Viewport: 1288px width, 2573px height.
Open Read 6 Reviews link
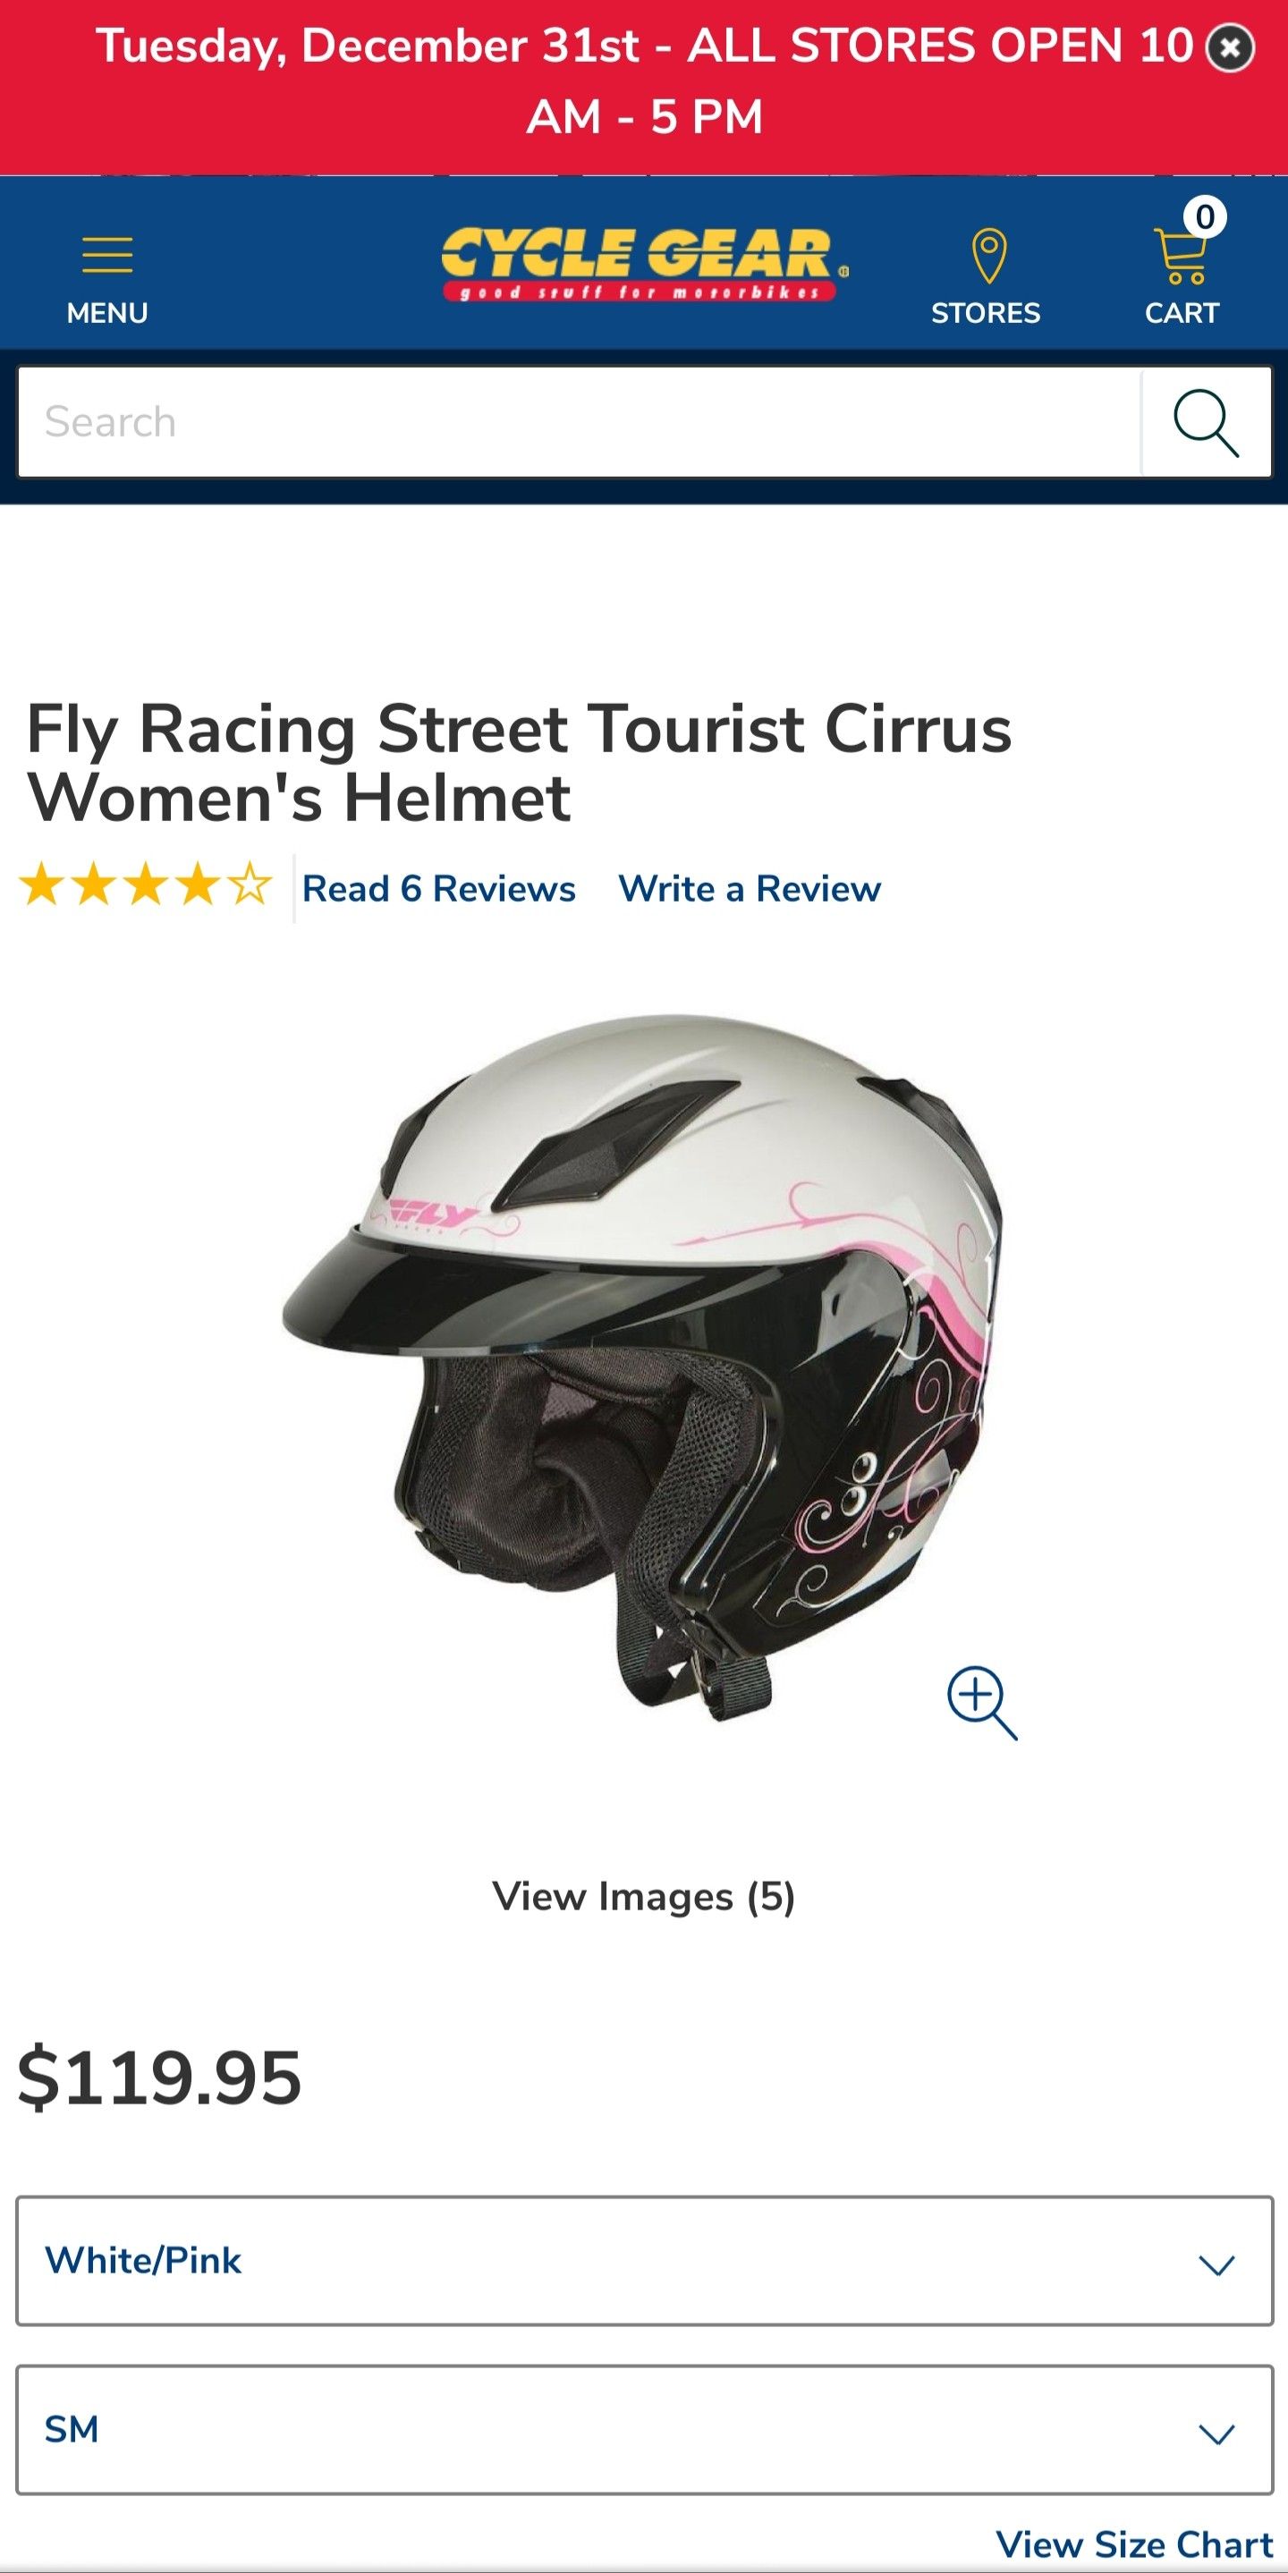click(x=438, y=888)
